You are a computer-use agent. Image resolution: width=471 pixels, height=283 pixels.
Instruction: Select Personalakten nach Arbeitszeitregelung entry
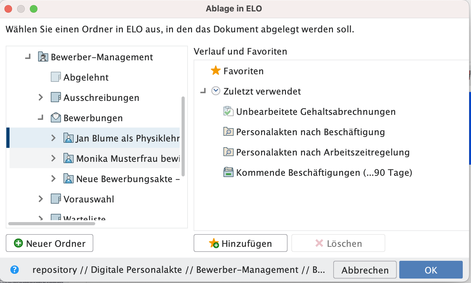322,152
